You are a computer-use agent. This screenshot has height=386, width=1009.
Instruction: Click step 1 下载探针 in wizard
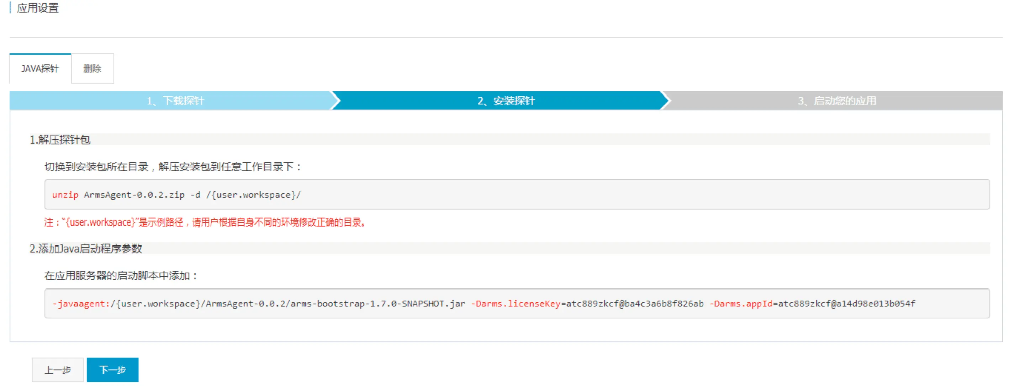click(175, 101)
